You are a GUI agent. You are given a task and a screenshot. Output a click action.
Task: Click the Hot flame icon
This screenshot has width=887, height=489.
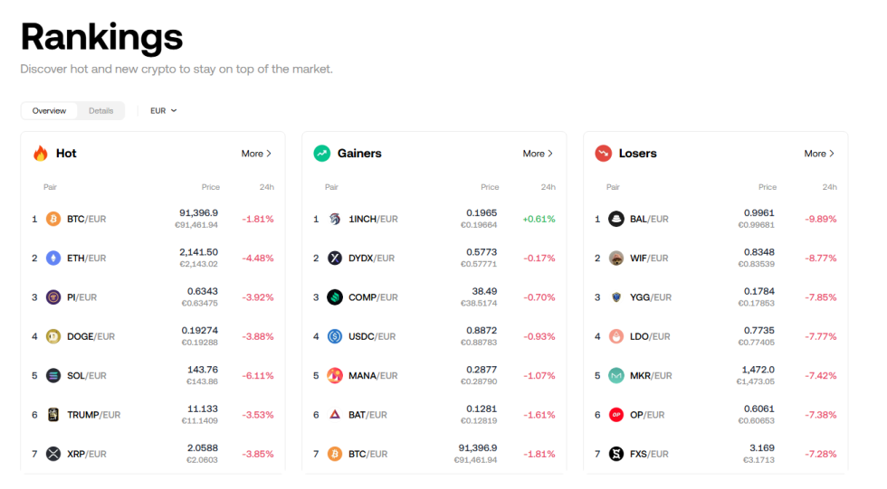pos(41,154)
